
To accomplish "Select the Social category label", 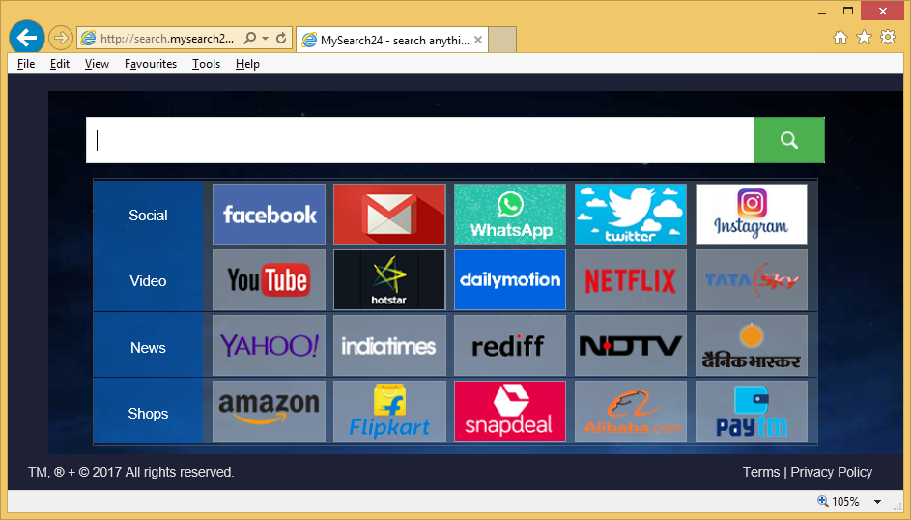I will 148,215.
